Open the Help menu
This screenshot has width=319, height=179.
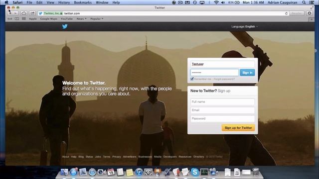[x=116, y=2]
